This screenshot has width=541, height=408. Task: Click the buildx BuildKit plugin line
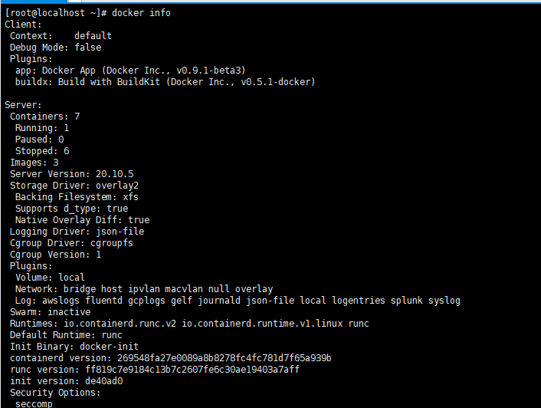165,82
